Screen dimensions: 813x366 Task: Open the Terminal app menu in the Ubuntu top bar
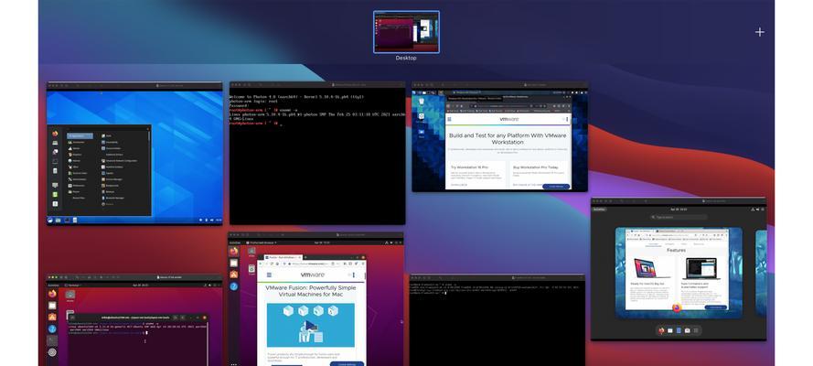point(72,285)
